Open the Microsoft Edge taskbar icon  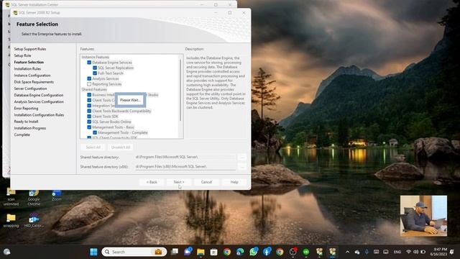240,252
